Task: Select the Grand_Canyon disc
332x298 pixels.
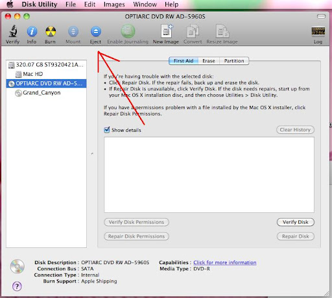Action: [x=47, y=93]
